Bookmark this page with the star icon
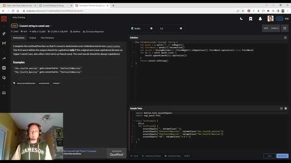This screenshot has height=163, width=291. (x=243, y=11)
